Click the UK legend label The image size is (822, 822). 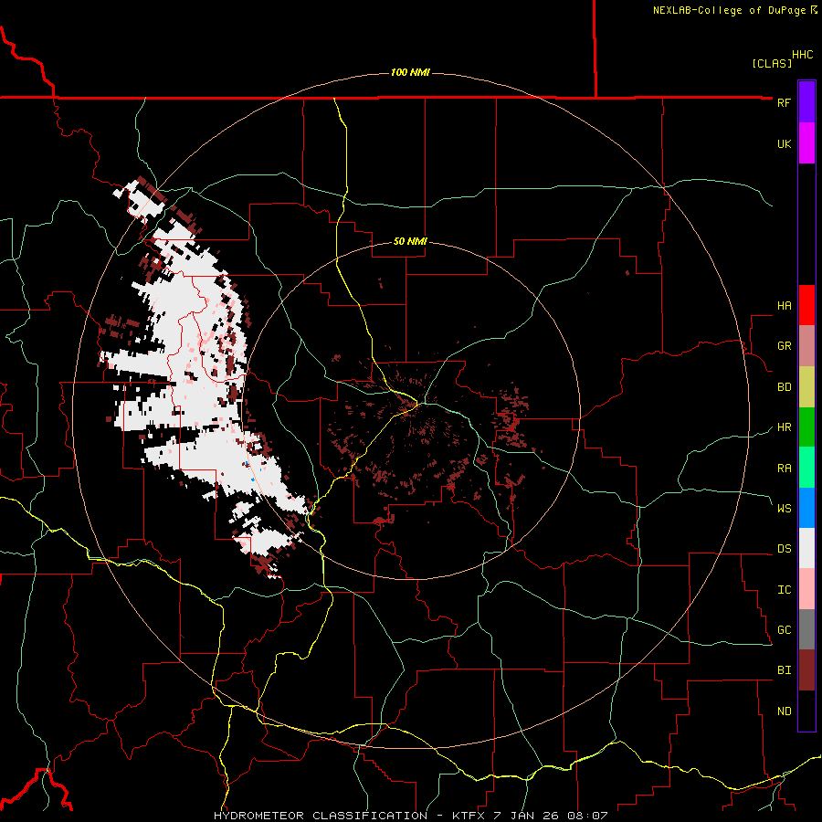pyautogui.click(x=784, y=144)
